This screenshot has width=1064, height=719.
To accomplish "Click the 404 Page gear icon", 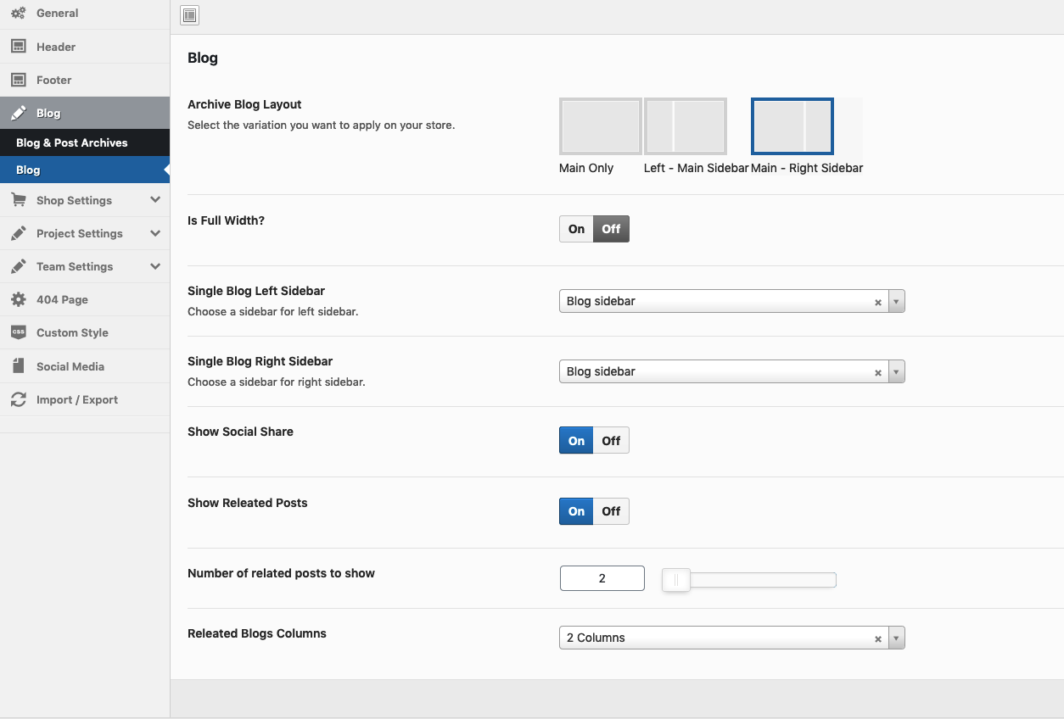I will [x=18, y=299].
